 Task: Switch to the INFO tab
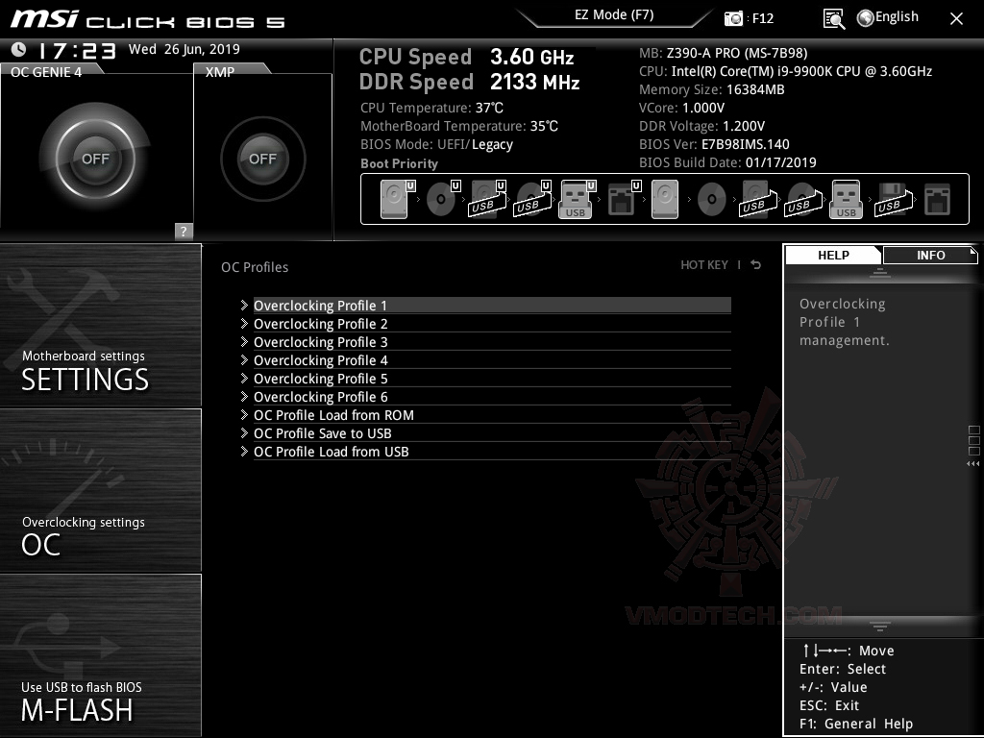pyautogui.click(x=929, y=255)
